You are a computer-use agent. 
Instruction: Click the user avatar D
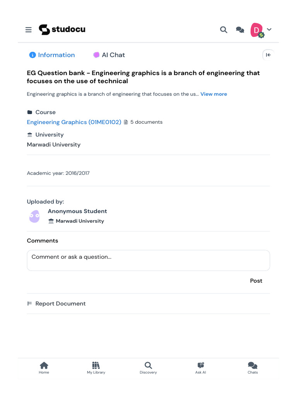click(x=257, y=30)
